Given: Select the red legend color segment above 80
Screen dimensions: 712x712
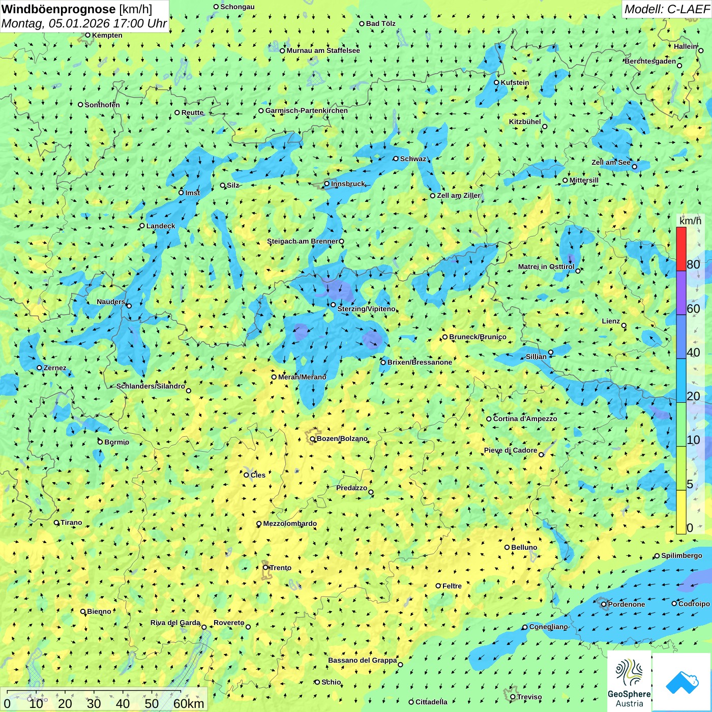Looking at the screenshot, I should tap(681, 249).
